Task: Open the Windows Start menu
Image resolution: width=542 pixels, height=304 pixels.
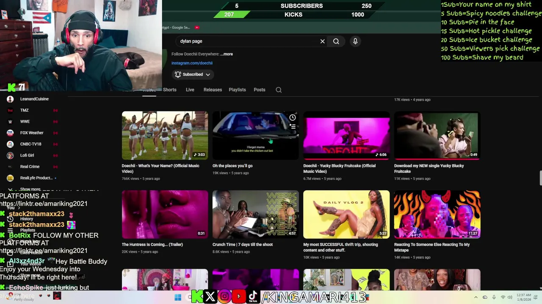Action: pyautogui.click(x=178, y=297)
